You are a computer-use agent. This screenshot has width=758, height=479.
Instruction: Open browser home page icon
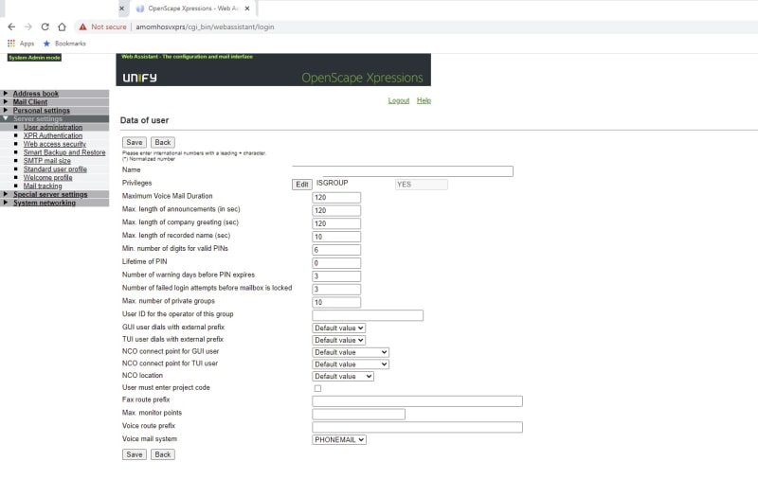point(62,27)
